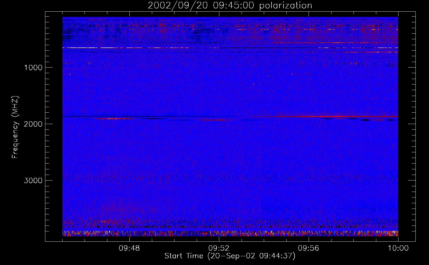Click the 'Frequency (MHZ)' axis title
The height and width of the screenshot is (265, 429).
15,127
